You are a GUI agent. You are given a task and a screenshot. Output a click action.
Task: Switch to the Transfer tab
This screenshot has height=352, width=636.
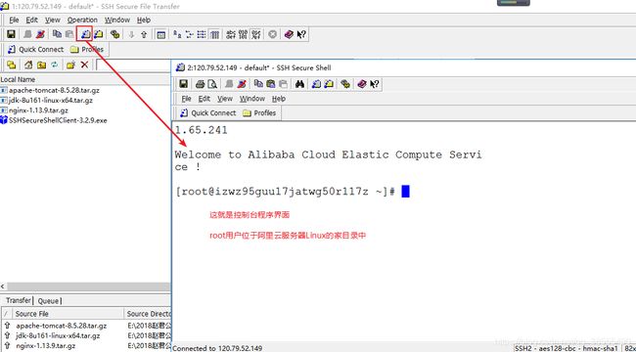19,300
